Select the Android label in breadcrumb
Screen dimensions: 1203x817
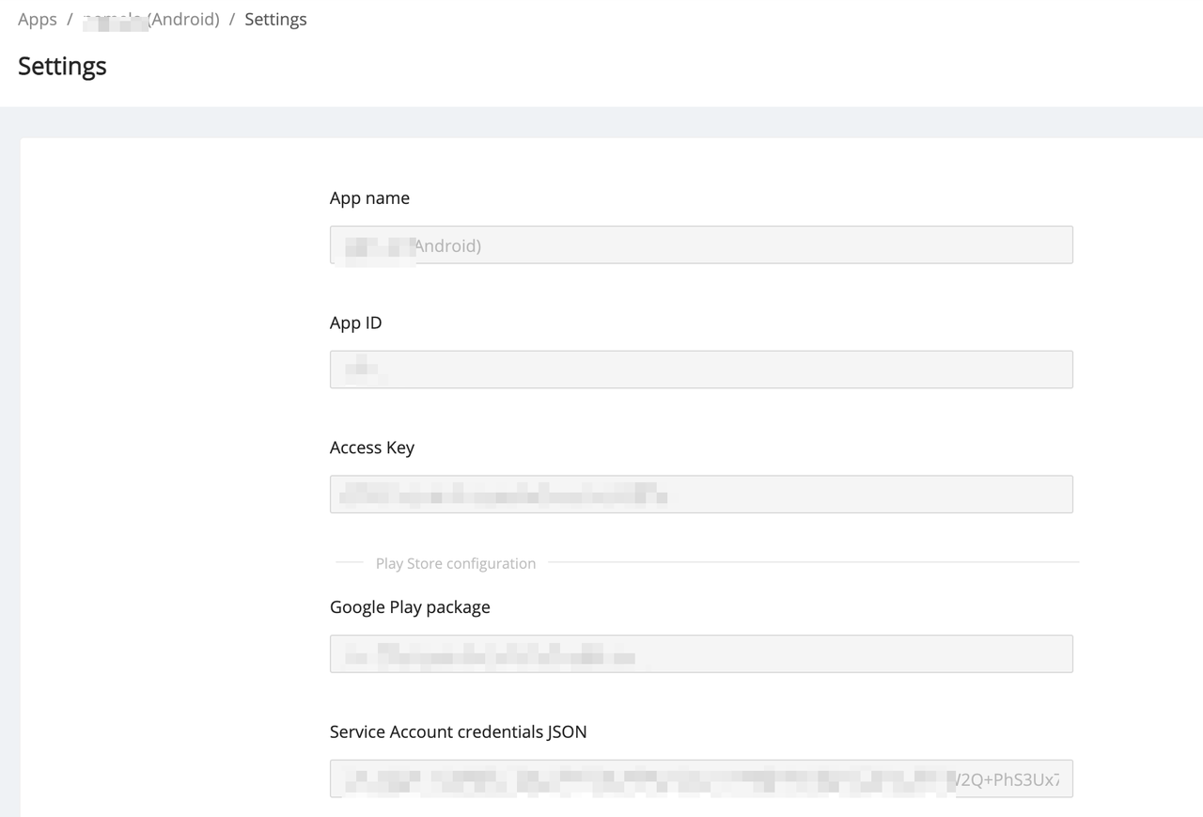pyautogui.click(x=184, y=19)
